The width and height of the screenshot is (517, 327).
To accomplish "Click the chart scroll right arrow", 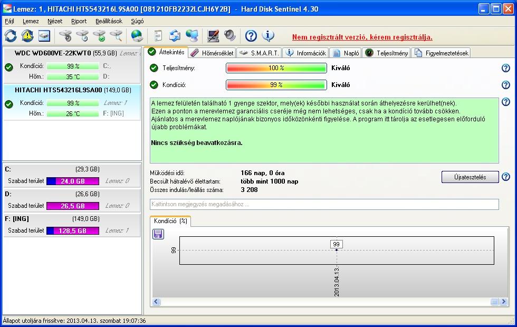I will (503, 301).
